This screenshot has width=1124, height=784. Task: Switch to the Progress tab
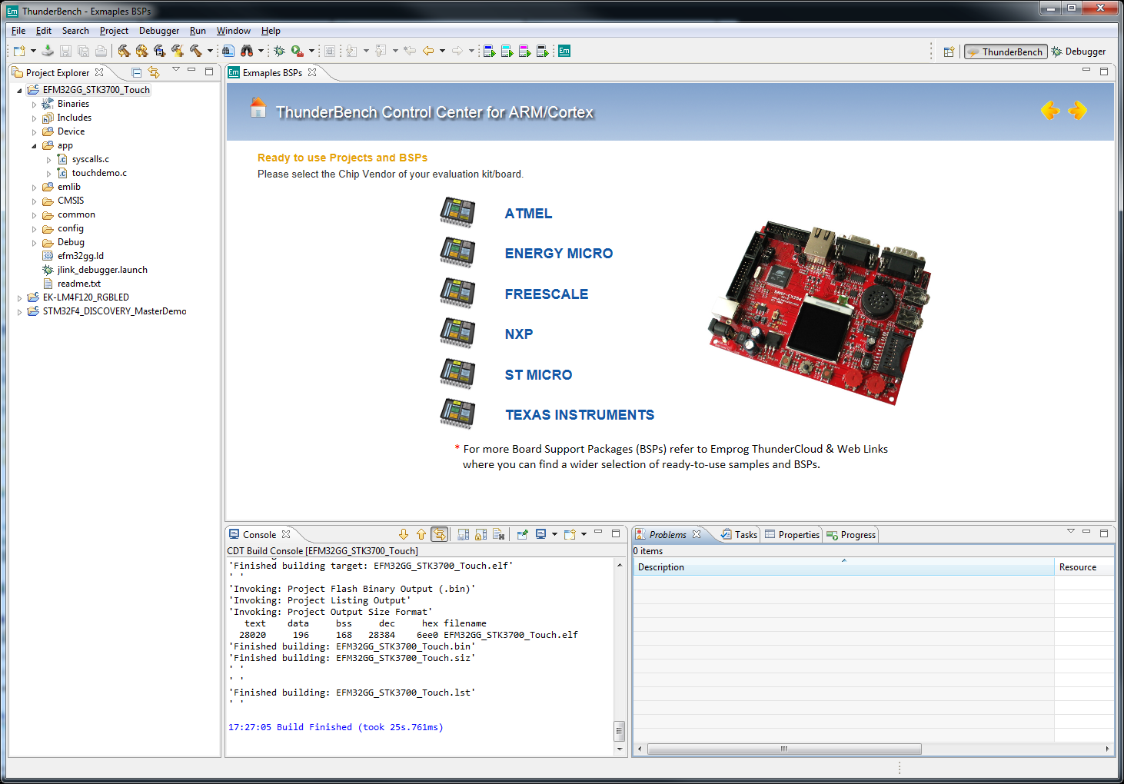tap(851, 534)
